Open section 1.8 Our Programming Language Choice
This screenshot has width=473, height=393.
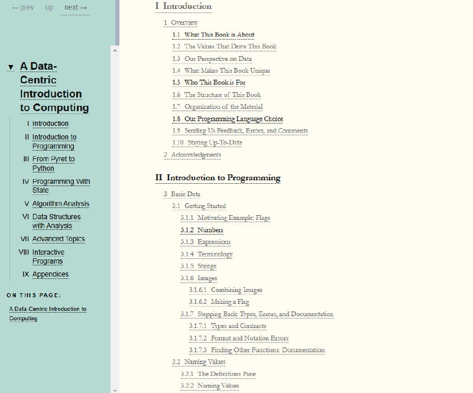[x=228, y=119]
